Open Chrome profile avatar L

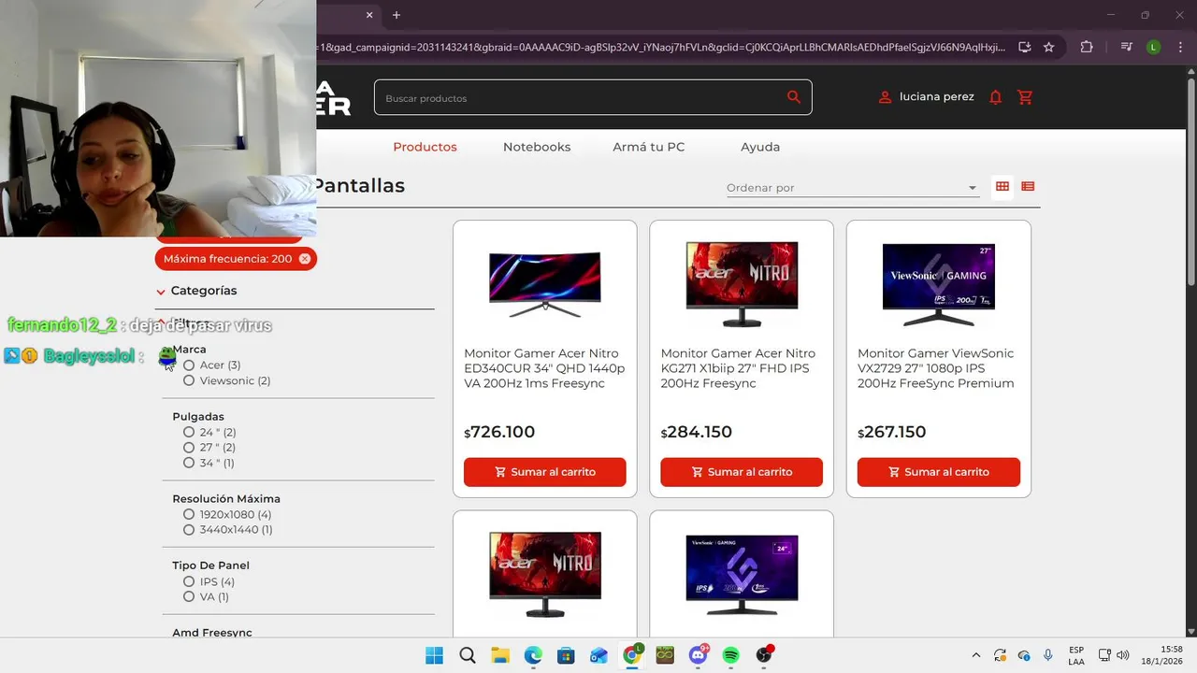(x=1154, y=47)
